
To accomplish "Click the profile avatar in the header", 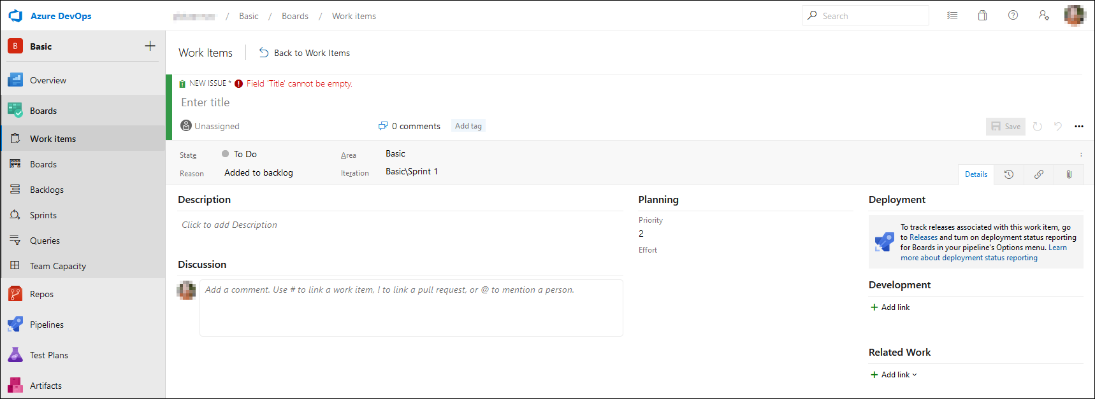I will (x=1075, y=15).
